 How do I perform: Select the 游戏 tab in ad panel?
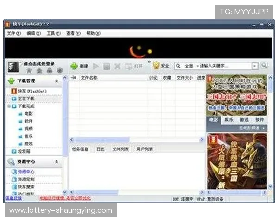(244, 120)
